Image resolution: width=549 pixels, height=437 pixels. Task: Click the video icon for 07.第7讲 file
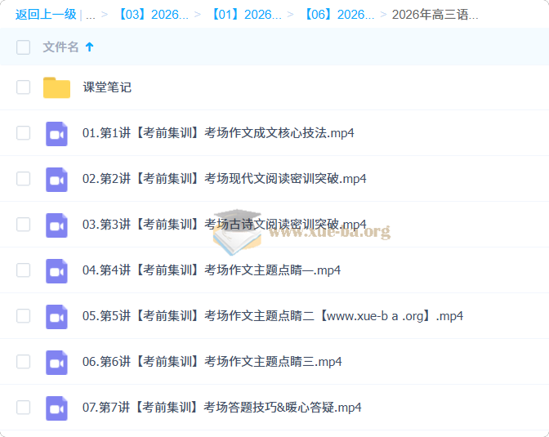point(56,408)
